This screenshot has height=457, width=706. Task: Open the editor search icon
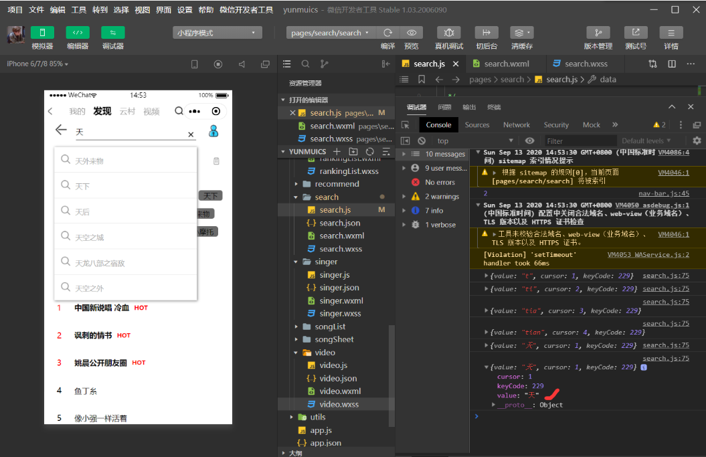pyautogui.click(x=305, y=64)
